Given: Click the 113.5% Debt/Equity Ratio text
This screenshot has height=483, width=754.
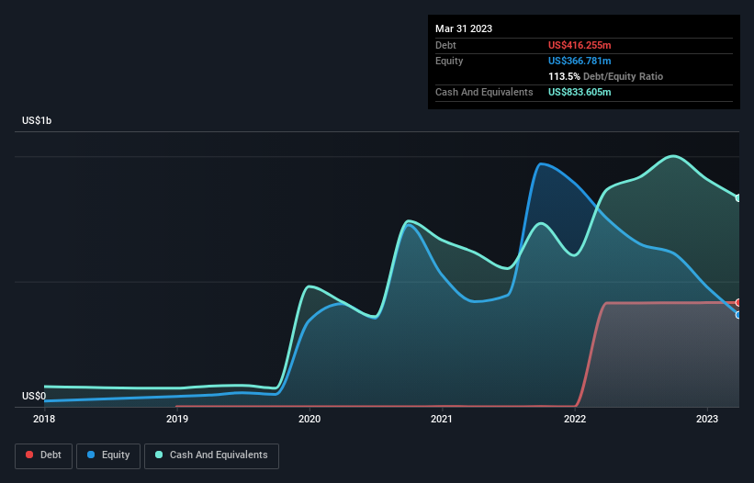Looking at the screenshot, I should pos(605,76).
